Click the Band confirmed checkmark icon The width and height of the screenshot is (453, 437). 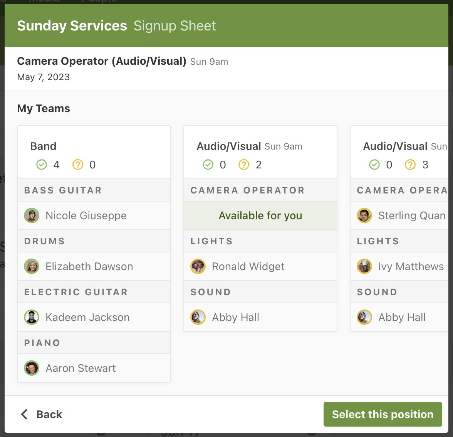pos(42,165)
